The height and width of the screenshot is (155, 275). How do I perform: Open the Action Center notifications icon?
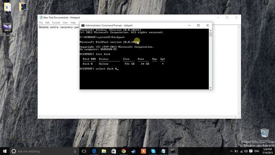click(x=251, y=151)
